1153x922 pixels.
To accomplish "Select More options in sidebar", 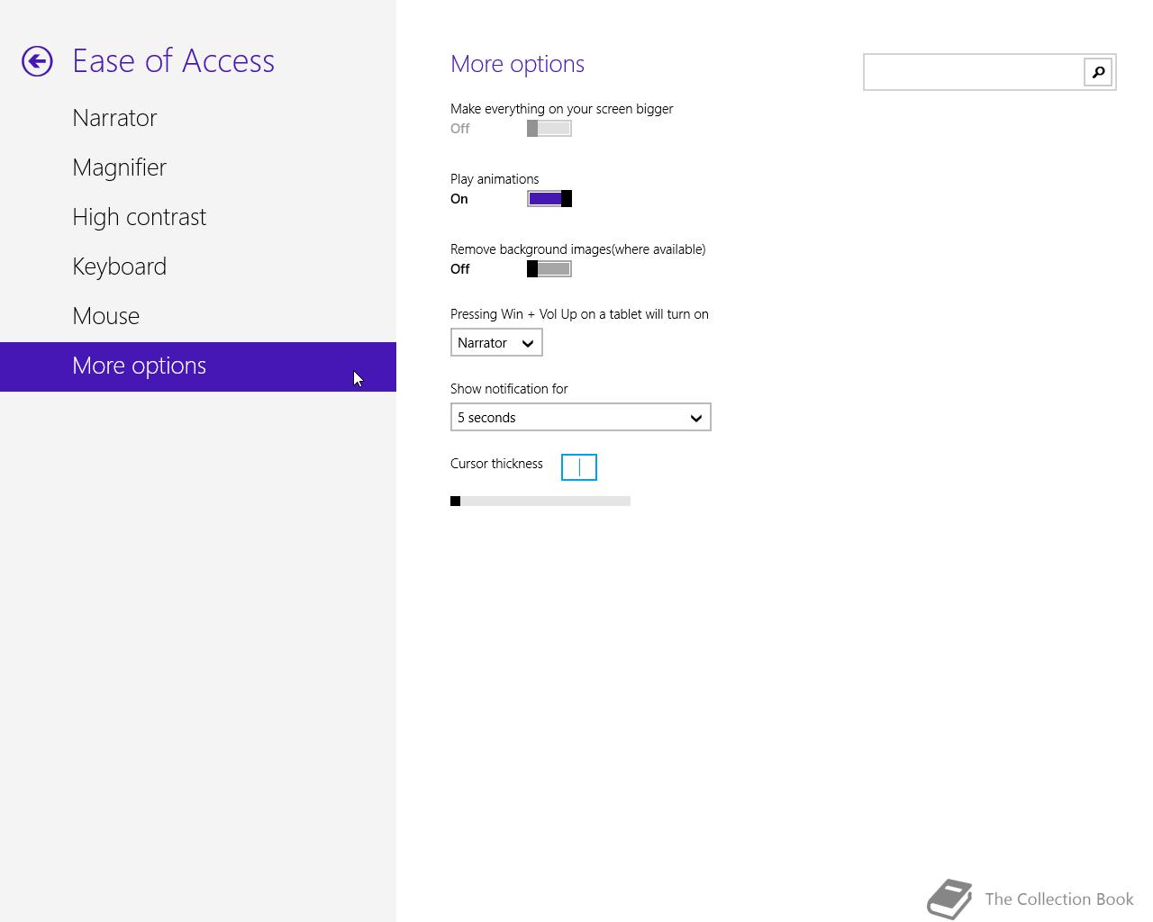I will (x=139, y=366).
